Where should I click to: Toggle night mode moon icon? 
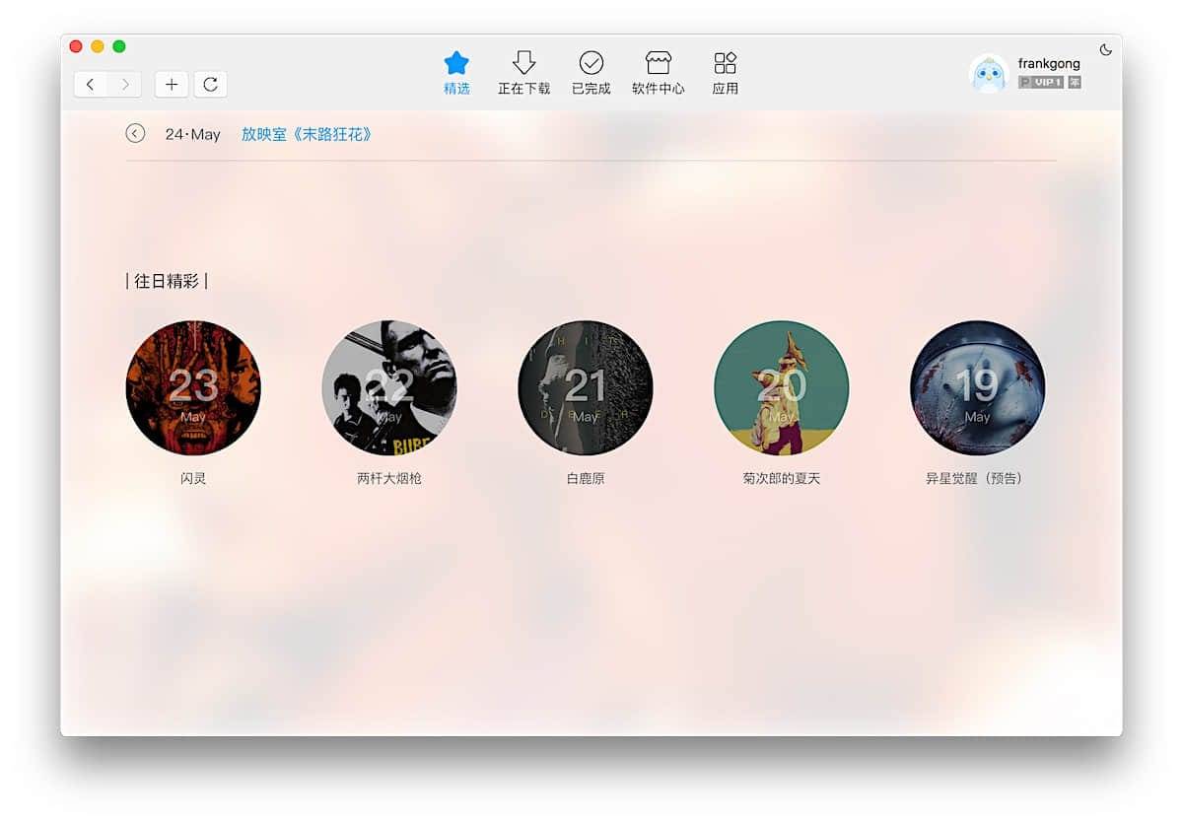pyautogui.click(x=1106, y=49)
